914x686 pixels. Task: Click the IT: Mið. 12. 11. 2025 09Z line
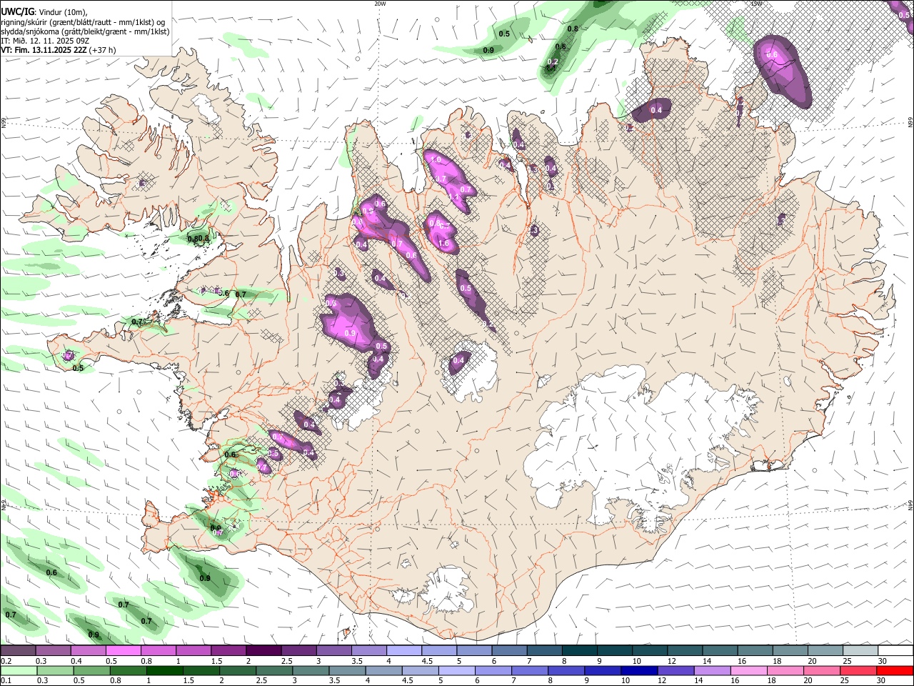click(46, 41)
